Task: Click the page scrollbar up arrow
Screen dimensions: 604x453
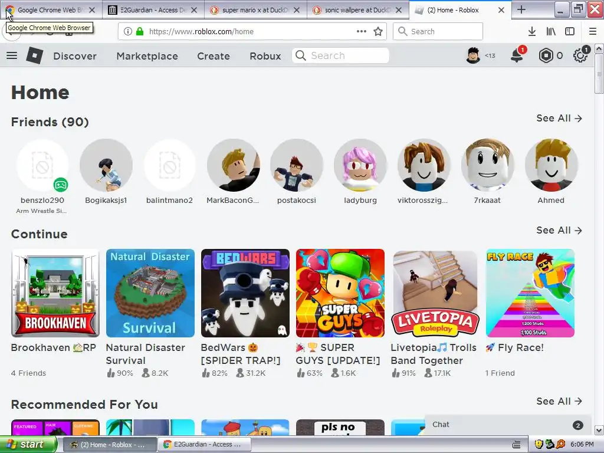Action: coord(599,48)
